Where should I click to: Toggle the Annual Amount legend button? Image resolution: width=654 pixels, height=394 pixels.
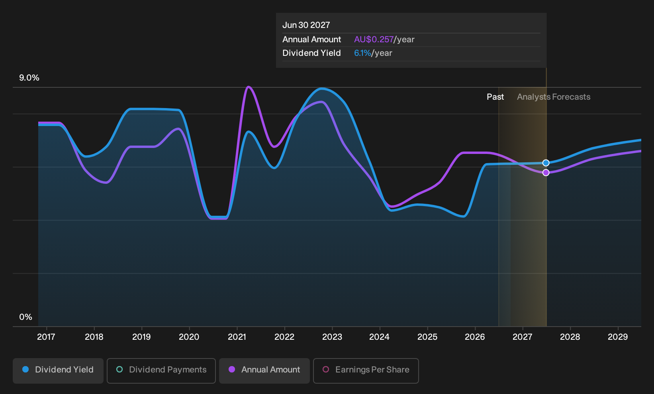tap(264, 371)
